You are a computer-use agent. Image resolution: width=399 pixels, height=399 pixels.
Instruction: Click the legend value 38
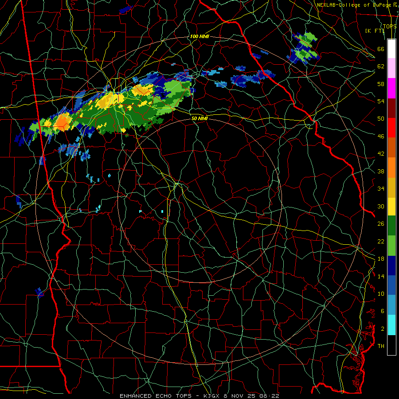pos(381,171)
